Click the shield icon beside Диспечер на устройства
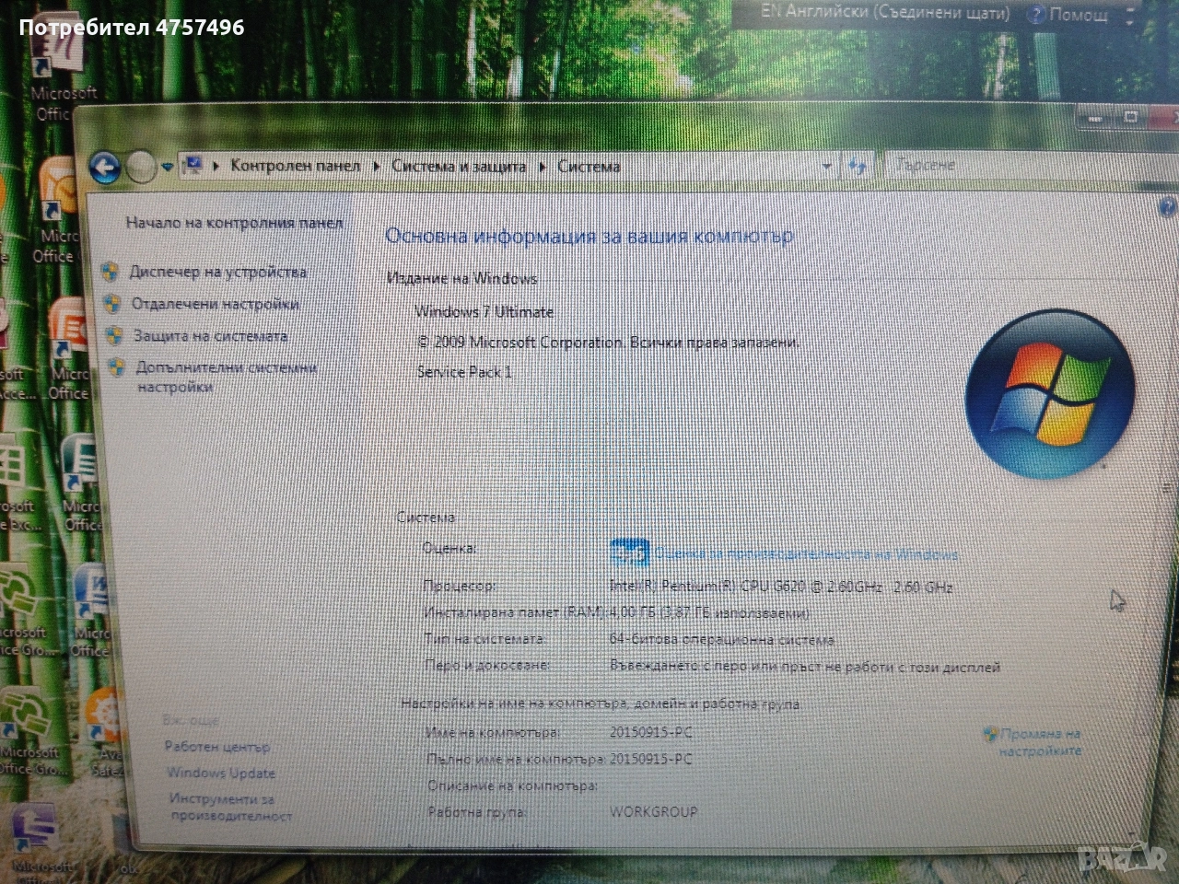Screen dimensions: 1179x884 click(111, 272)
